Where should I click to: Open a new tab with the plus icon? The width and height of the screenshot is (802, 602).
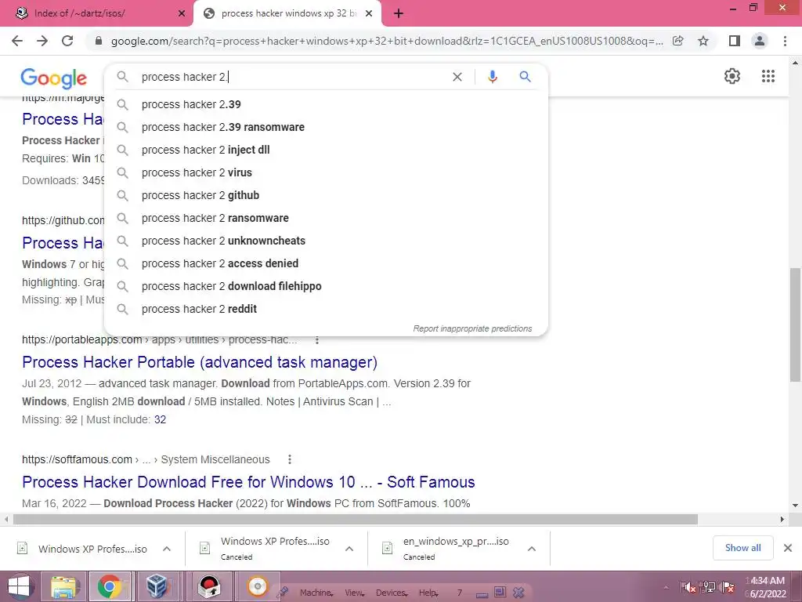(x=399, y=14)
